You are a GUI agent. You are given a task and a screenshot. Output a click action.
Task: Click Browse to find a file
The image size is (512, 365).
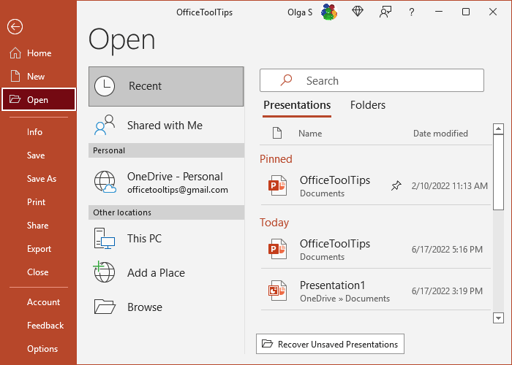[x=166, y=307]
